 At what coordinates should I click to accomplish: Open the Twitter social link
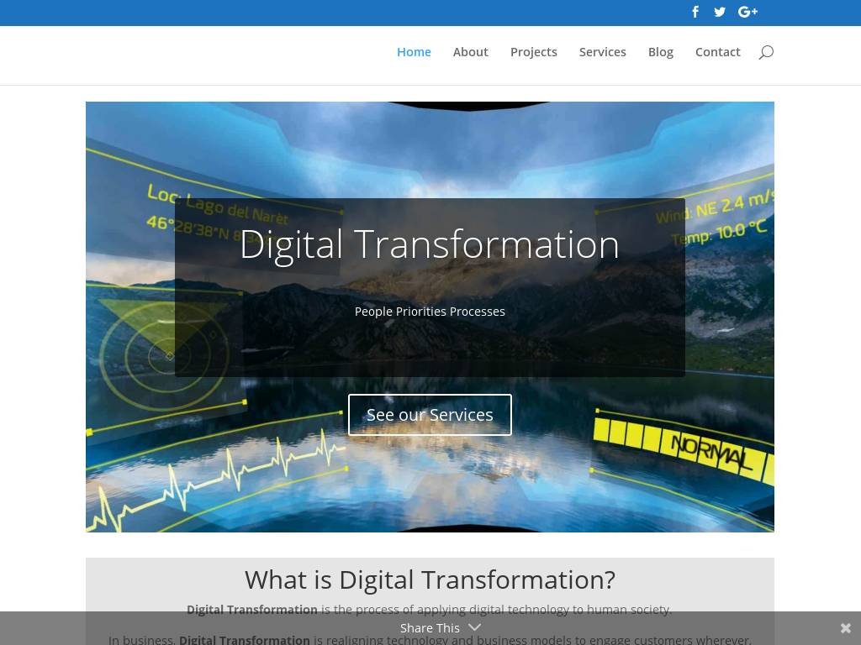pyautogui.click(x=720, y=12)
